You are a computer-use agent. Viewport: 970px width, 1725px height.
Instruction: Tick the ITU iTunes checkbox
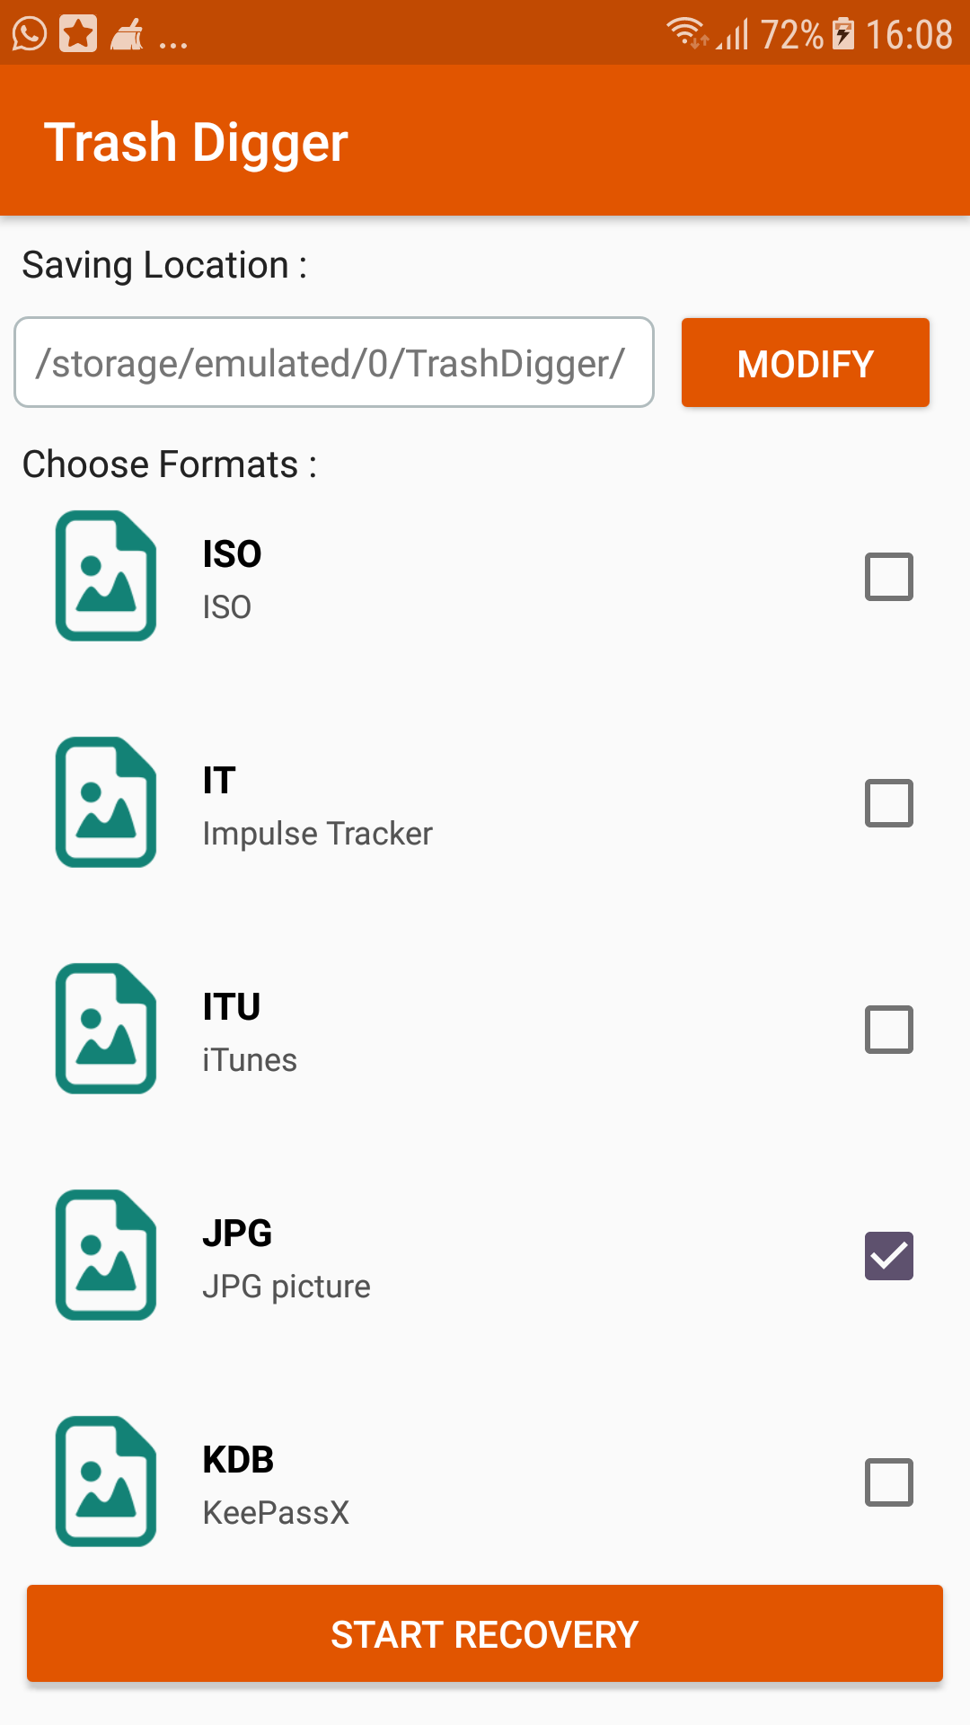pos(889,1030)
